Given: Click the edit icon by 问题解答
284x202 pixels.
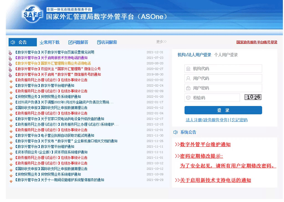Looking at the screenshot, I should coord(70,42).
